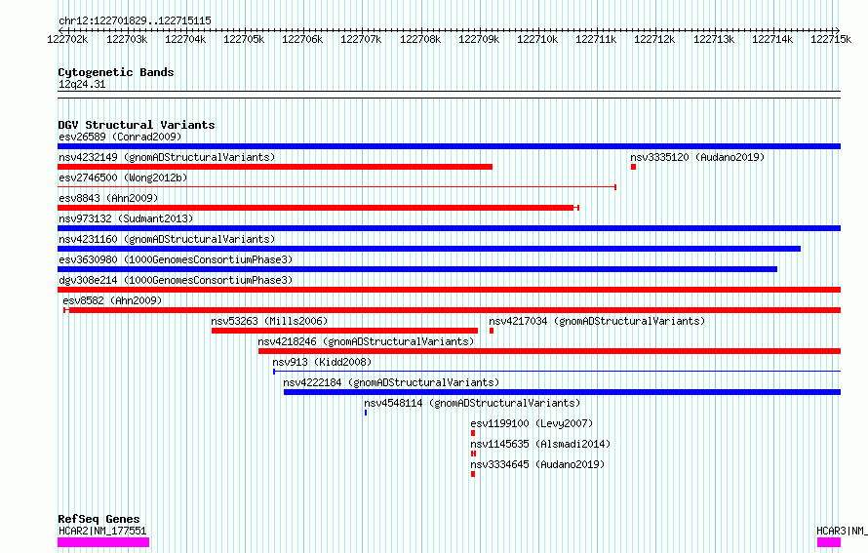This screenshot has width=868, height=553.
Task: Open the esv2746500 (Wong2012b) label
Action: pyautogui.click(x=123, y=178)
